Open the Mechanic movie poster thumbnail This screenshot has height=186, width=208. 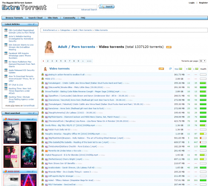coord(12,133)
